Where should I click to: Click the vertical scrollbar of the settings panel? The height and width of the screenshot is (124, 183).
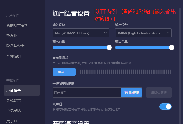180,65
